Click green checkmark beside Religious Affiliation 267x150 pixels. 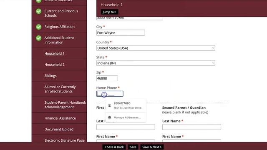click(39, 27)
